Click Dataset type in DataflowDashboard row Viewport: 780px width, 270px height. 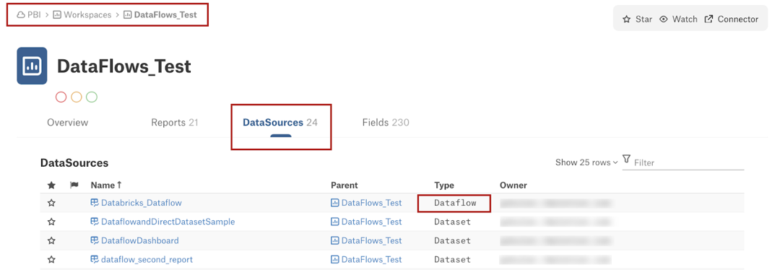click(452, 240)
